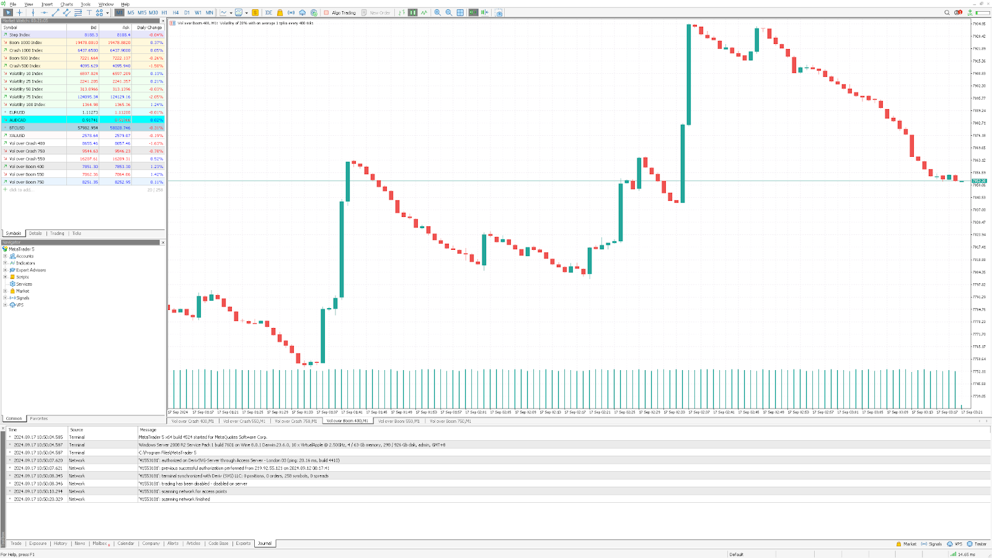Viewport: 992px width, 558px height.
Task: Open the Charts menu
Action: point(66,3)
